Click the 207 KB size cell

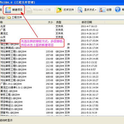click(x=50, y=55)
